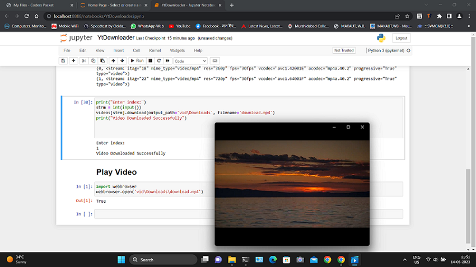476x267 pixels.
Task: Share this page icon in the address bar
Action: pos(397,16)
